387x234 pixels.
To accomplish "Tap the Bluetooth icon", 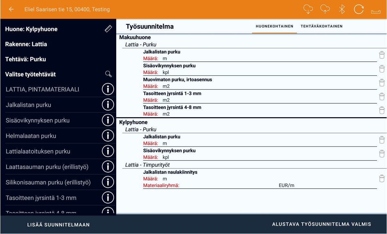I will pyautogui.click(x=342, y=9).
